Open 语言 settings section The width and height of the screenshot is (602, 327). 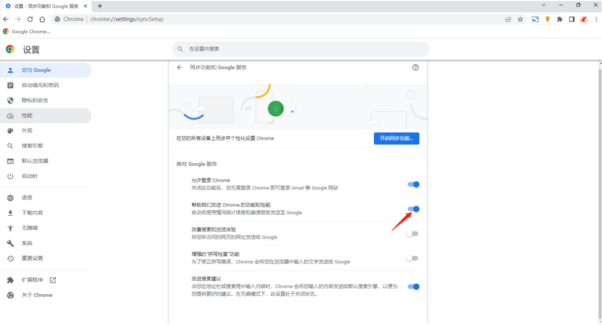[x=46, y=198]
